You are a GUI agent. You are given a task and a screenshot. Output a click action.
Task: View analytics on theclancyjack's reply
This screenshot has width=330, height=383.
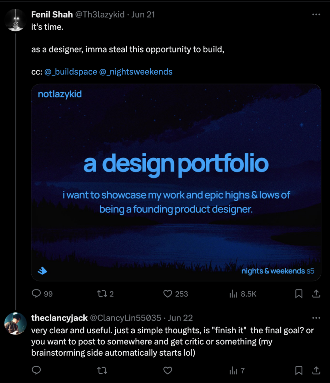234,371
